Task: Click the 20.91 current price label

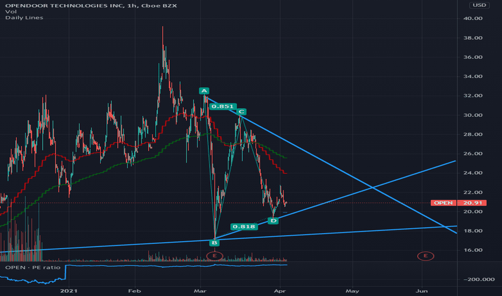Action: coord(472,203)
